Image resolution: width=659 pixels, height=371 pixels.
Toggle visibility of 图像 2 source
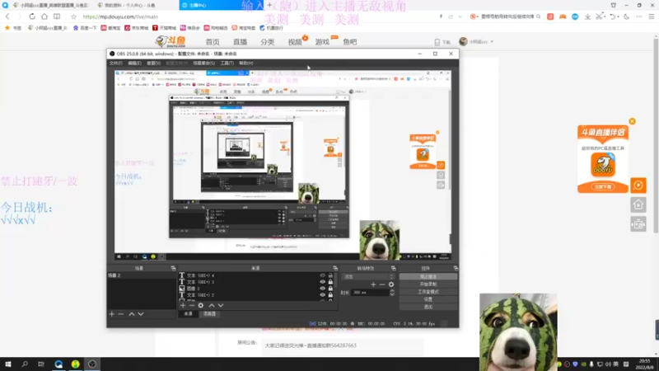(322, 289)
